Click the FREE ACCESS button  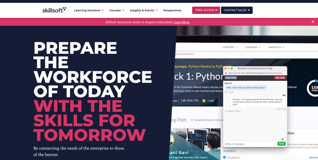point(206,10)
